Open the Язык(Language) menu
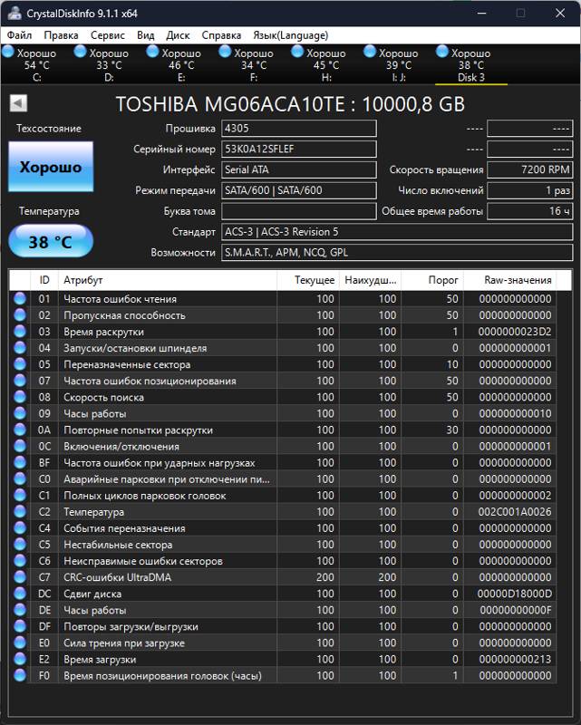581x725 pixels. pos(291,35)
